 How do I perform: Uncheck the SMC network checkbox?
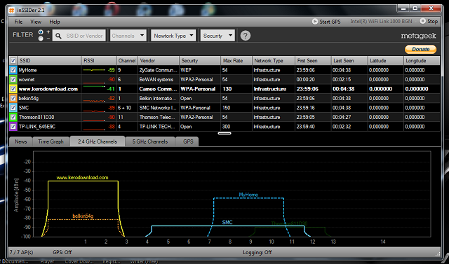coord(13,108)
